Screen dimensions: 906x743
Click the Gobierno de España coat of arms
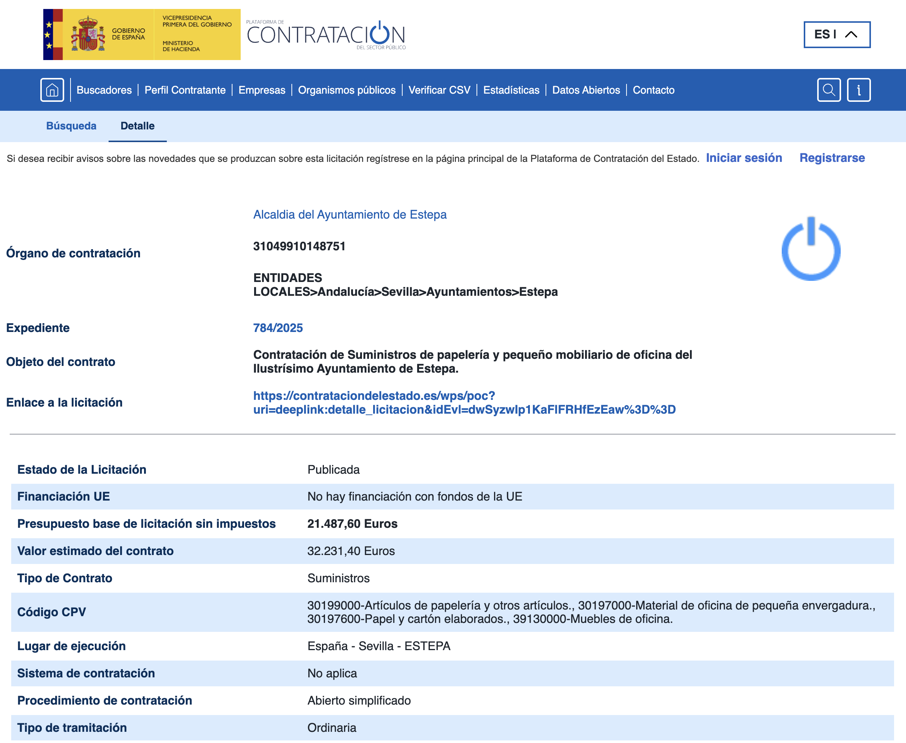click(88, 33)
